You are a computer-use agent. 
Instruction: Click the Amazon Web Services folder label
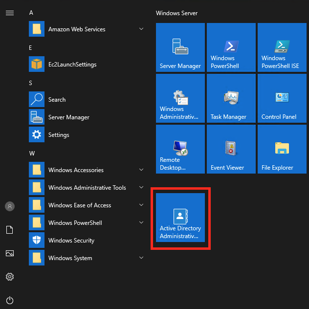[x=77, y=29]
